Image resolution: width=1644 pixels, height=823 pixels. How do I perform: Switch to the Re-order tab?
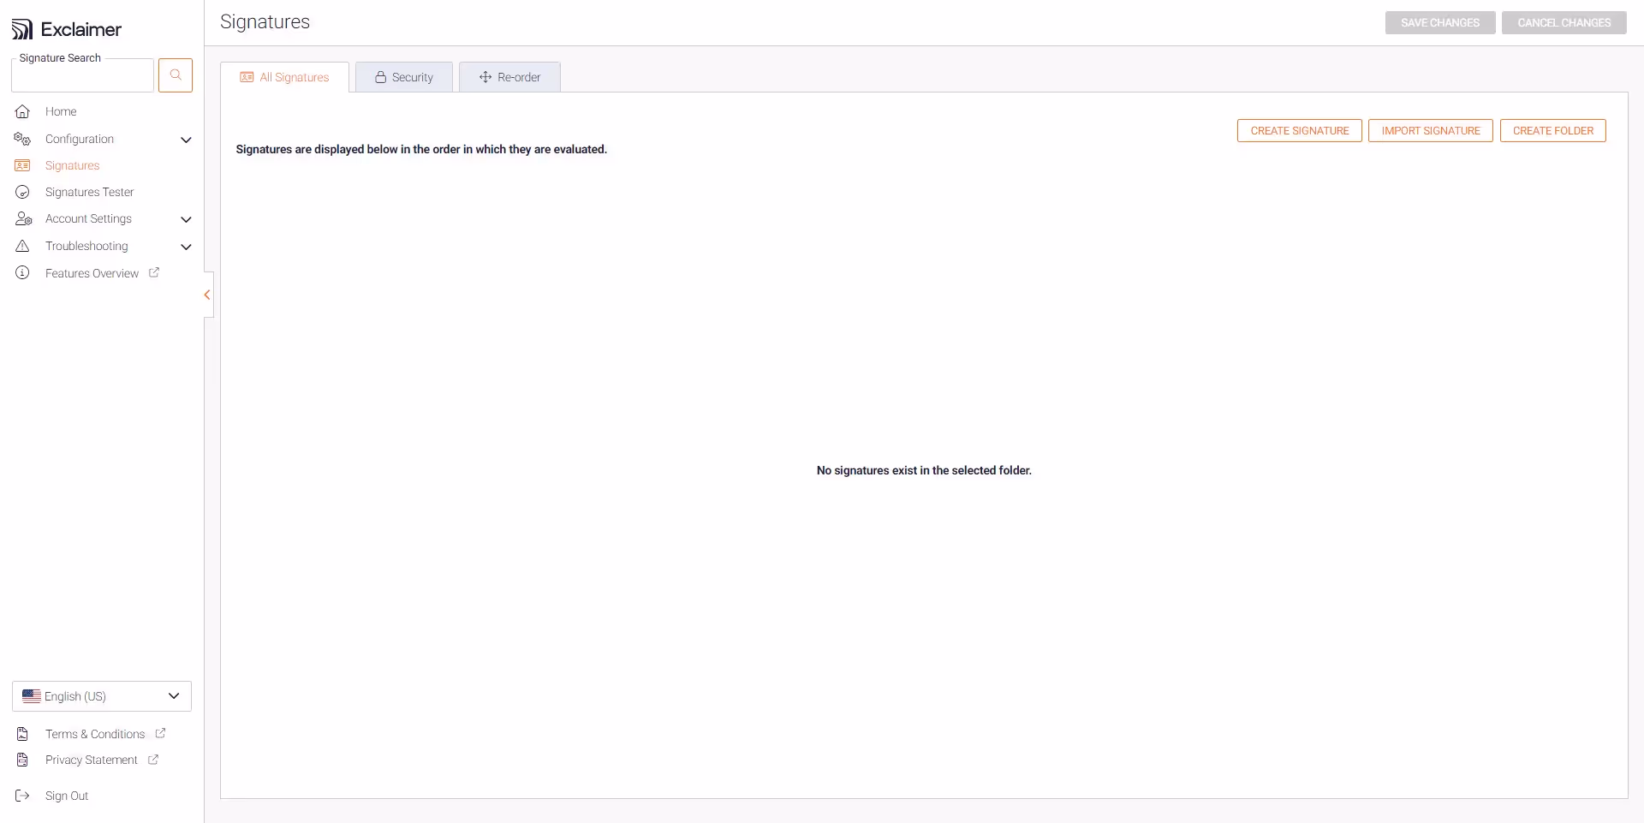[509, 77]
